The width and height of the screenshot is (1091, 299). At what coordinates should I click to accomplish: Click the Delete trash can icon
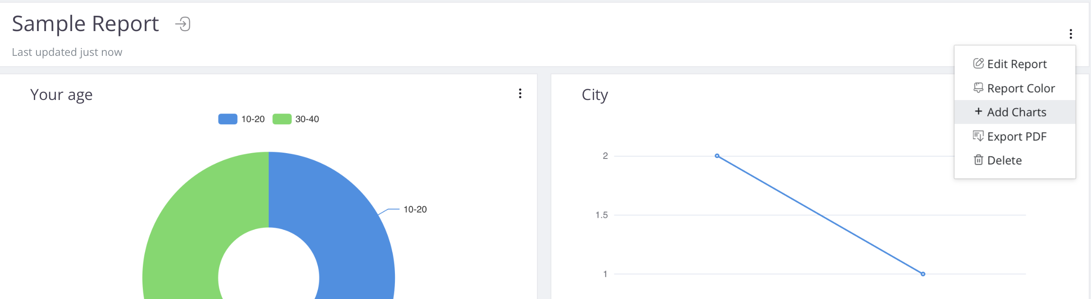978,160
